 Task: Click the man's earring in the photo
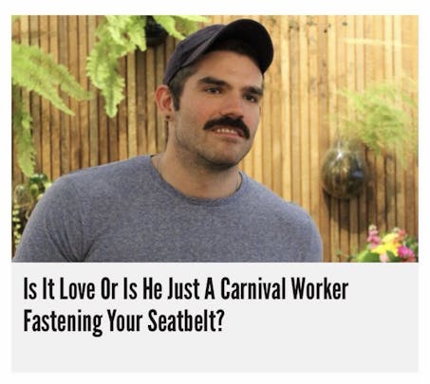[167, 119]
